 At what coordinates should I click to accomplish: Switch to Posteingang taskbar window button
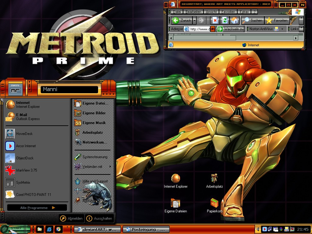(x=146, y=230)
